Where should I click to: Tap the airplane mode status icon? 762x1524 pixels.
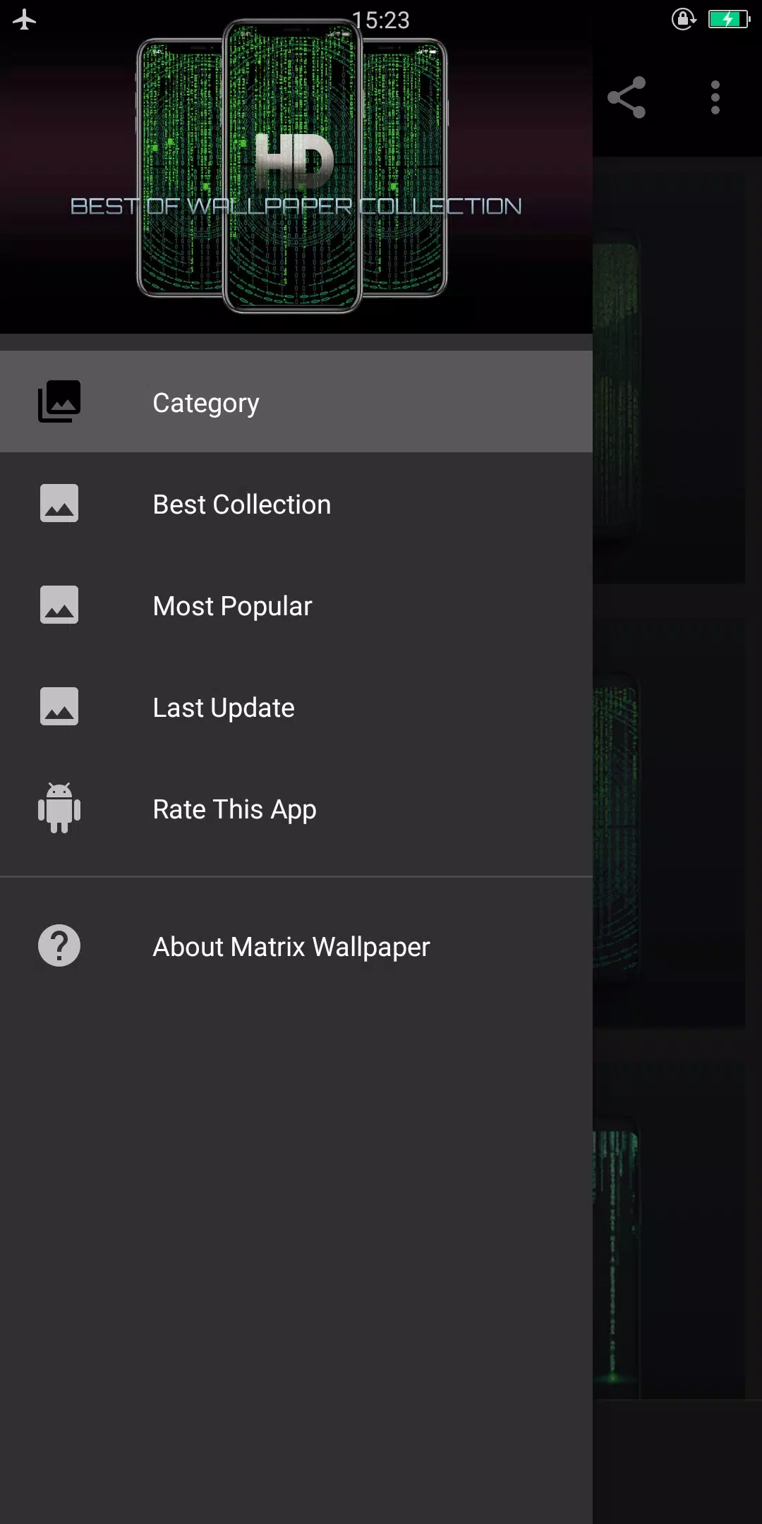(24, 20)
